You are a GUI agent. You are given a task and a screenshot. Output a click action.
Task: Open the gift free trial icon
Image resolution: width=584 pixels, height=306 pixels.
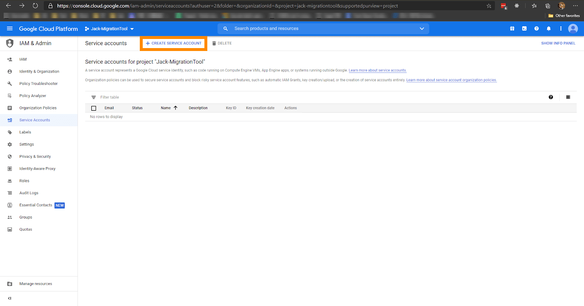click(512, 28)
